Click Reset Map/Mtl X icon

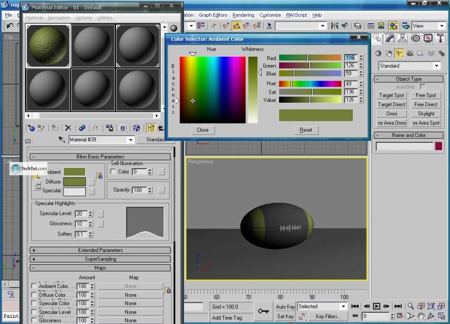click(x=68, y=128)
